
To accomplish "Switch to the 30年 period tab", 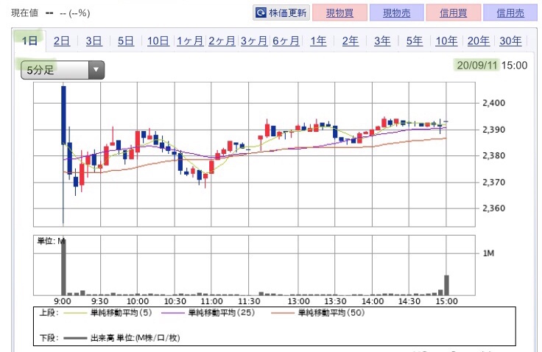I will tap(510, 41).
